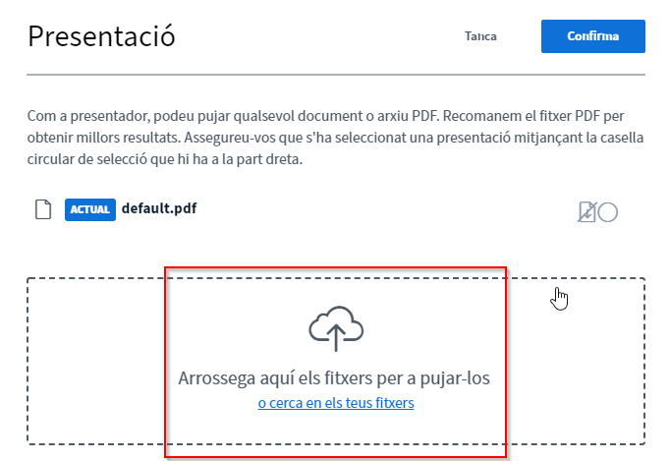This screenshot has width=670, height=461.
Task: Click the 'Arrossega aquí els fitxers' text
Action: pos(334,378)
